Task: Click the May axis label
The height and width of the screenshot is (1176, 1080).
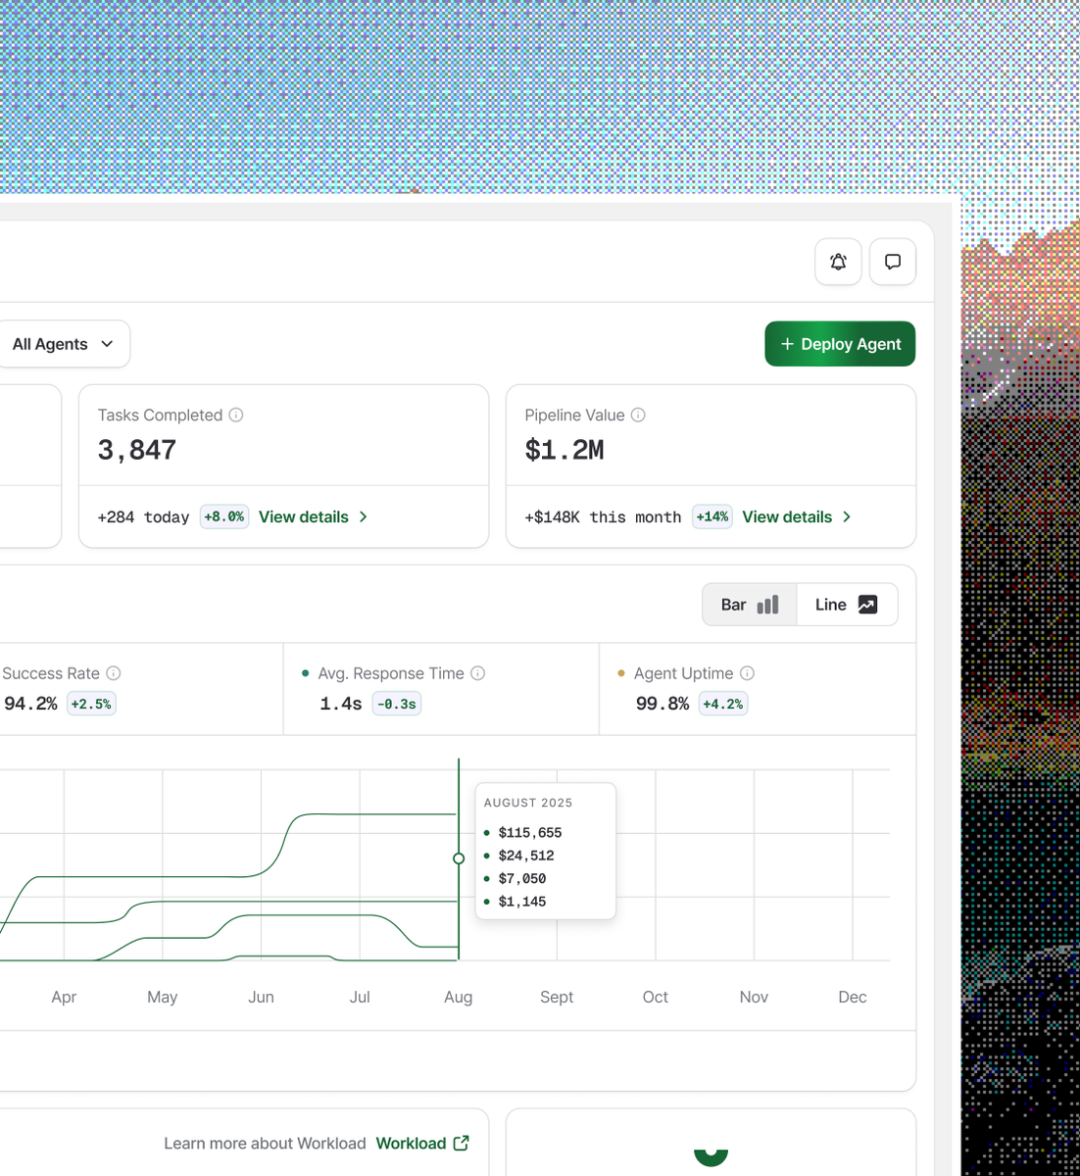Action: tap(163, 997)
